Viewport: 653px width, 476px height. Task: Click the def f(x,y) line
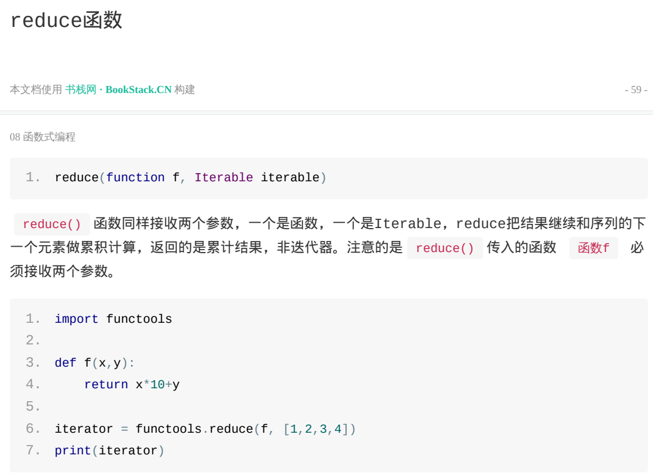click(x=95, y=363)
